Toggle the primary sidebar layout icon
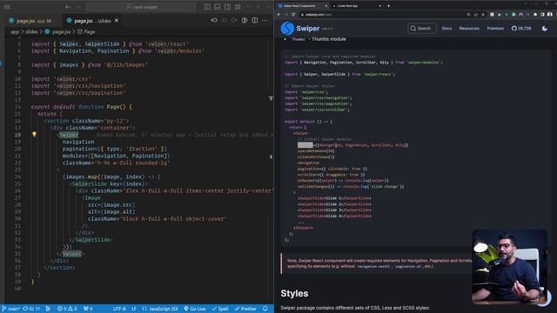Screen dimensions: 557x313 [x=207, y=7]
